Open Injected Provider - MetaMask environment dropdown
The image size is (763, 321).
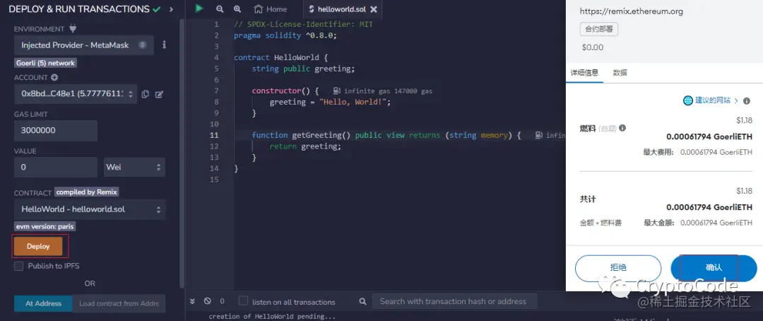83,45
